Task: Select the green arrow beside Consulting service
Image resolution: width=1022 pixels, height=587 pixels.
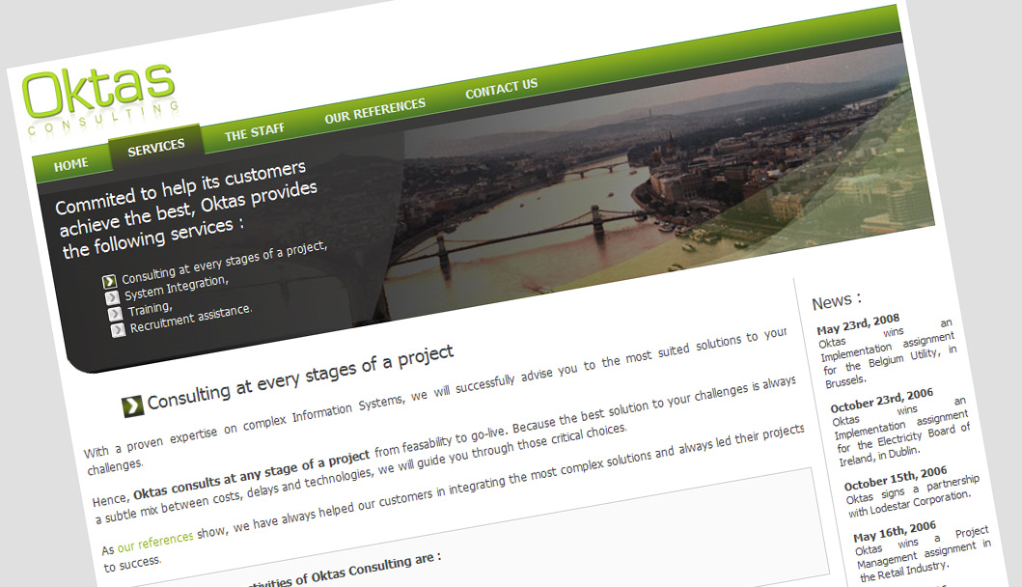Action: (109, 282)
